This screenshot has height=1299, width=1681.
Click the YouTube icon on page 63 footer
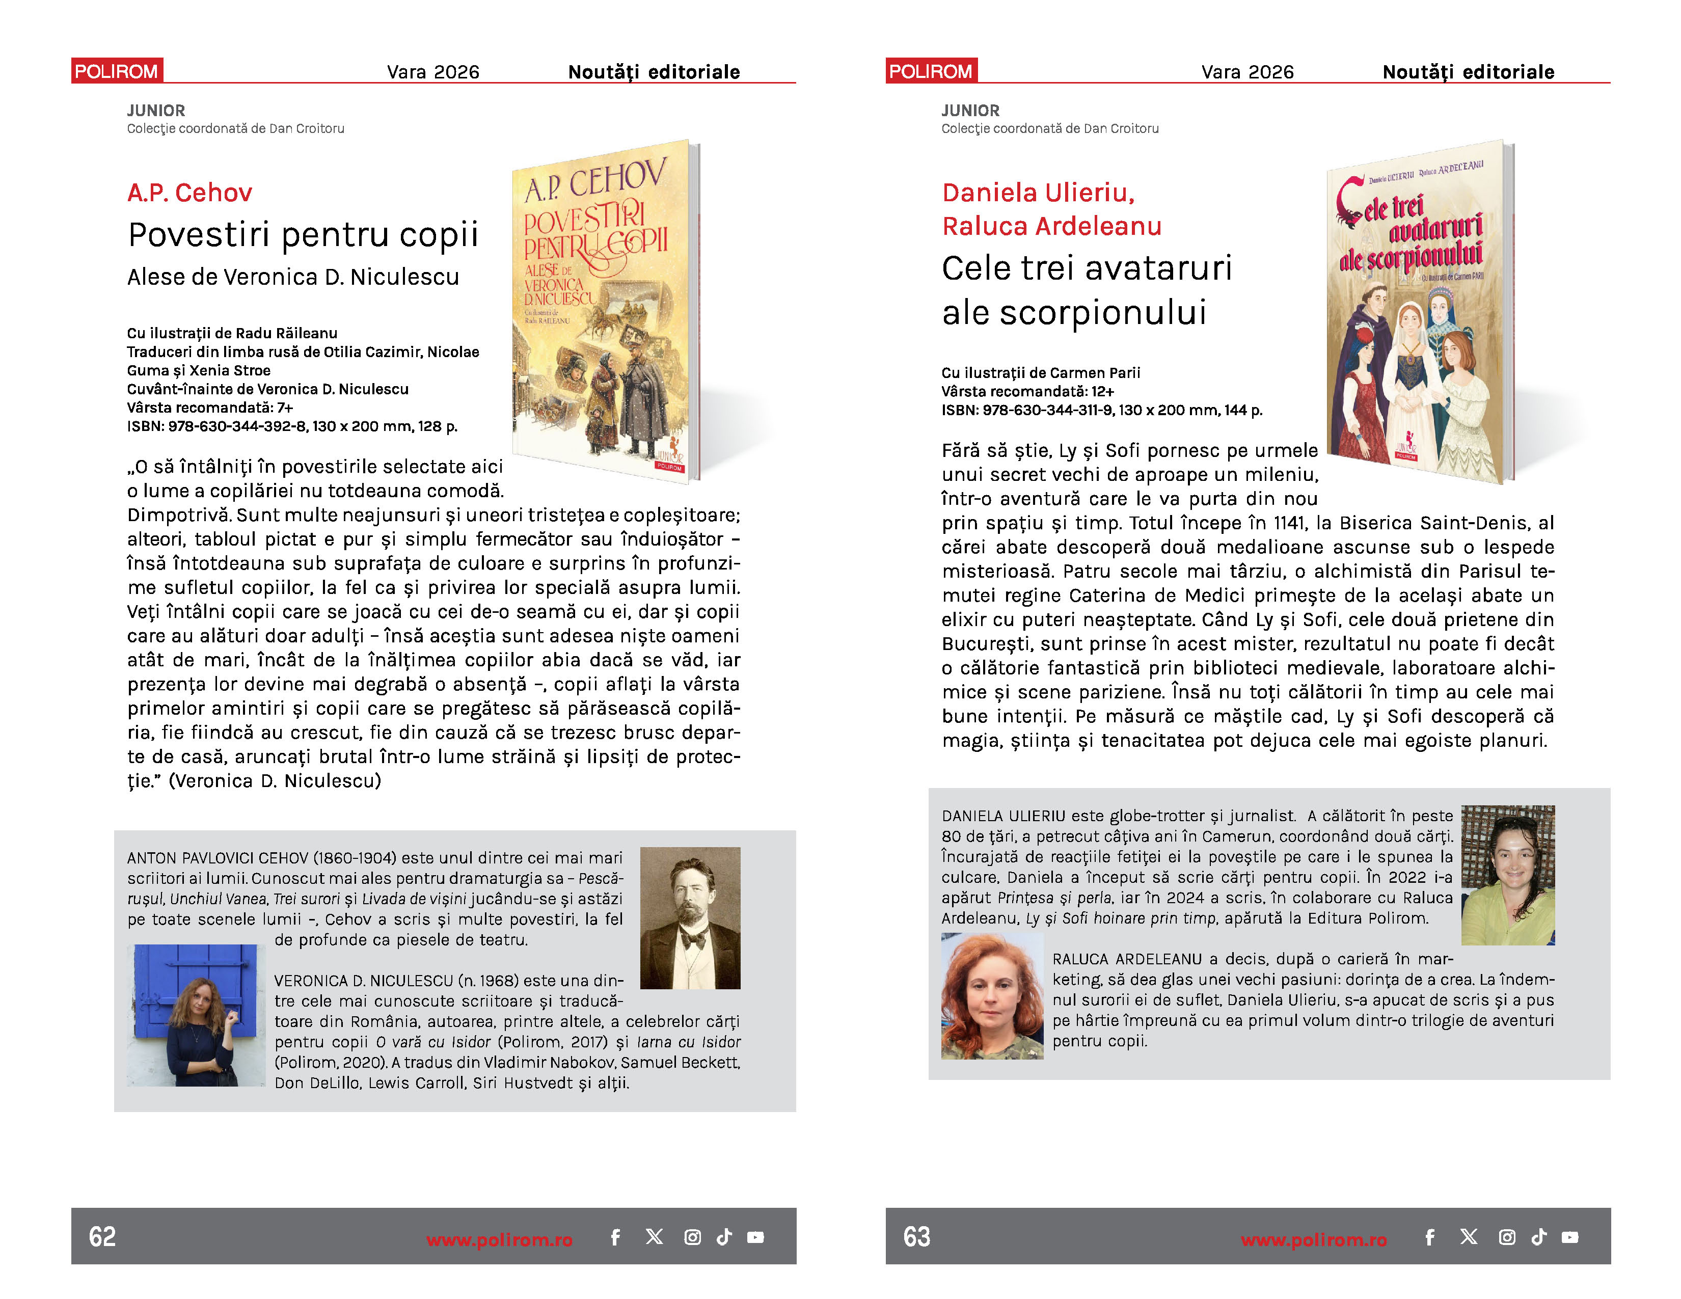click(x=1570, y=1237)
